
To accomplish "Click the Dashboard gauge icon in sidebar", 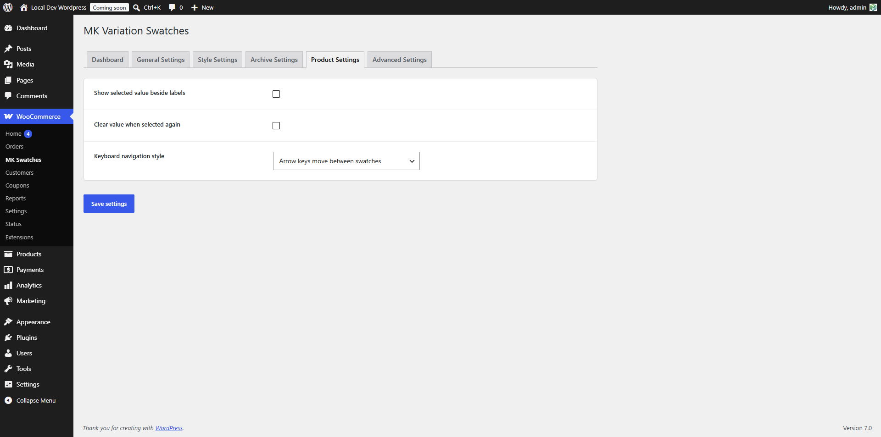I will [x=8, y=28].
